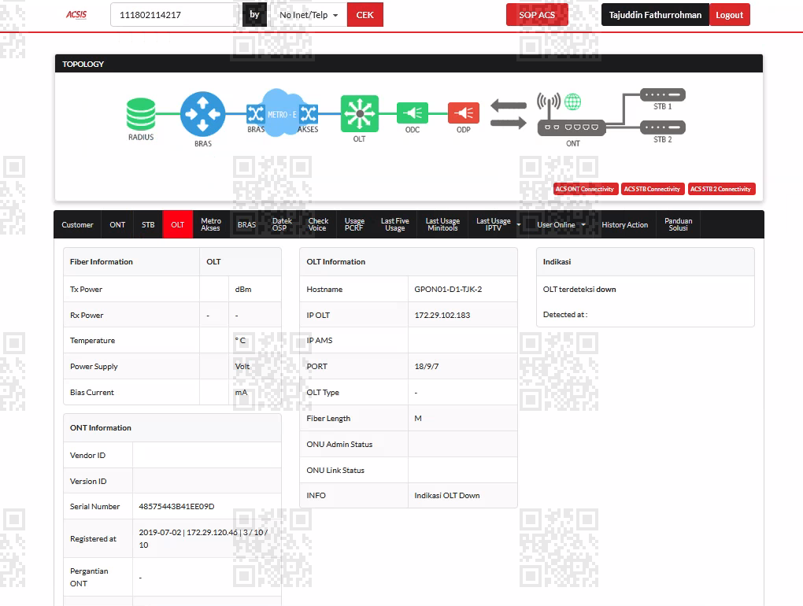Click the wifi signal icon above ONT
The height and width of the screenshot is (606, 803).
(549, 102)
